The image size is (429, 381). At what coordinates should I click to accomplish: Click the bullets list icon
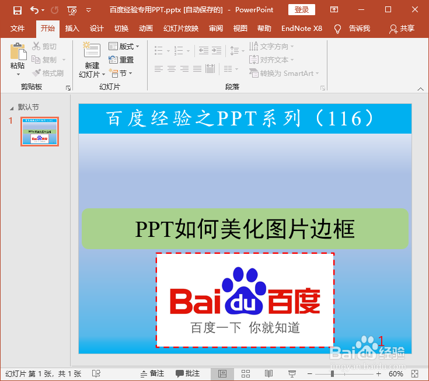click(x=159, y=50)
